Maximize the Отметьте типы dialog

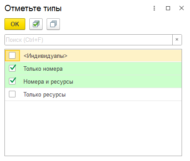[168, 8]
